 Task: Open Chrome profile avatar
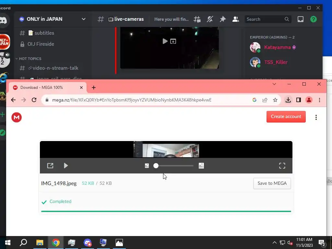pyautogui.click(x=309, y=100)
